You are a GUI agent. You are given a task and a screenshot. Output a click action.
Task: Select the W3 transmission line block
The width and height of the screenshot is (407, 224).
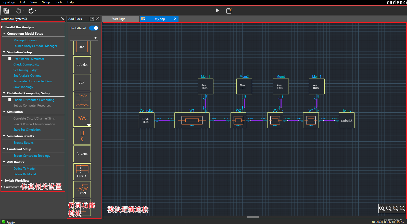click(275, 120)
